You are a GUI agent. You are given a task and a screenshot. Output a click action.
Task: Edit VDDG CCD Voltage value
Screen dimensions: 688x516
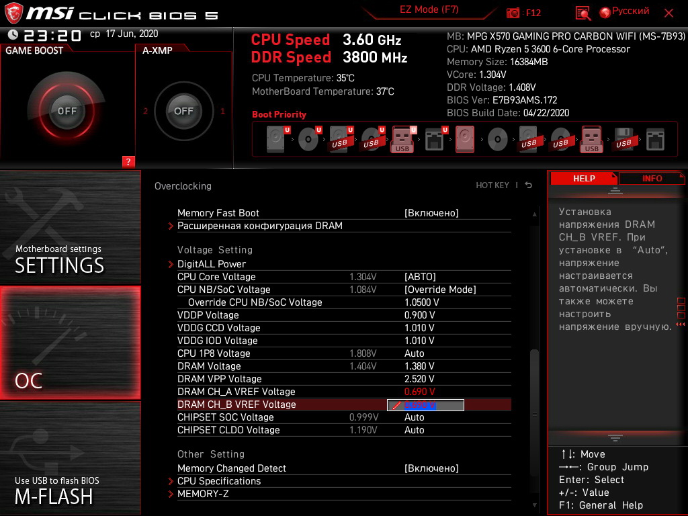click(419, 328)
